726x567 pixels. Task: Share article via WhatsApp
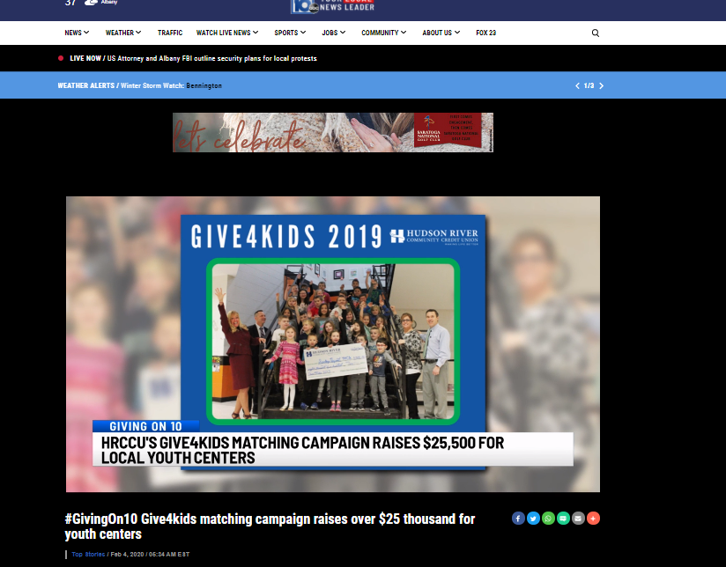(x=548, y=519)
